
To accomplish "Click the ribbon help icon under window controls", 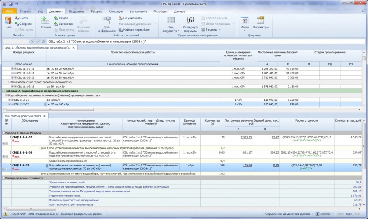I will (x=364, y=11).
